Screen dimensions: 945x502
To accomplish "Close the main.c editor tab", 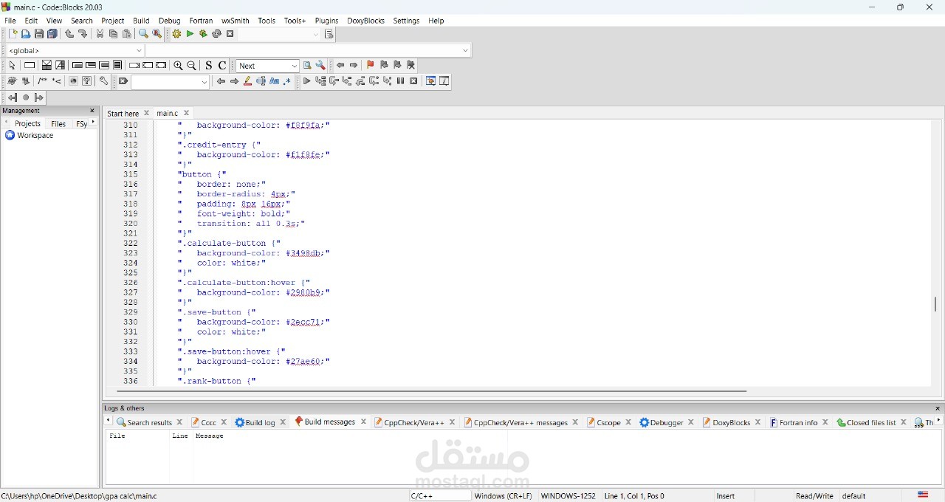I will [x=187, y=113].
